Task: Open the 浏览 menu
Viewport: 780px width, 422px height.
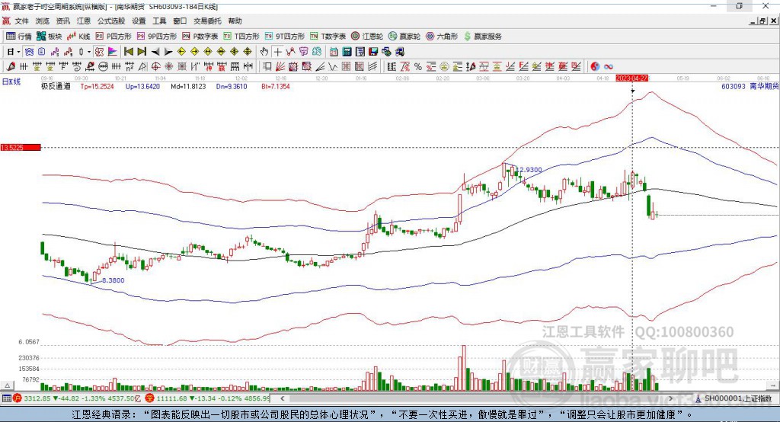Action: tap(43, 21)
